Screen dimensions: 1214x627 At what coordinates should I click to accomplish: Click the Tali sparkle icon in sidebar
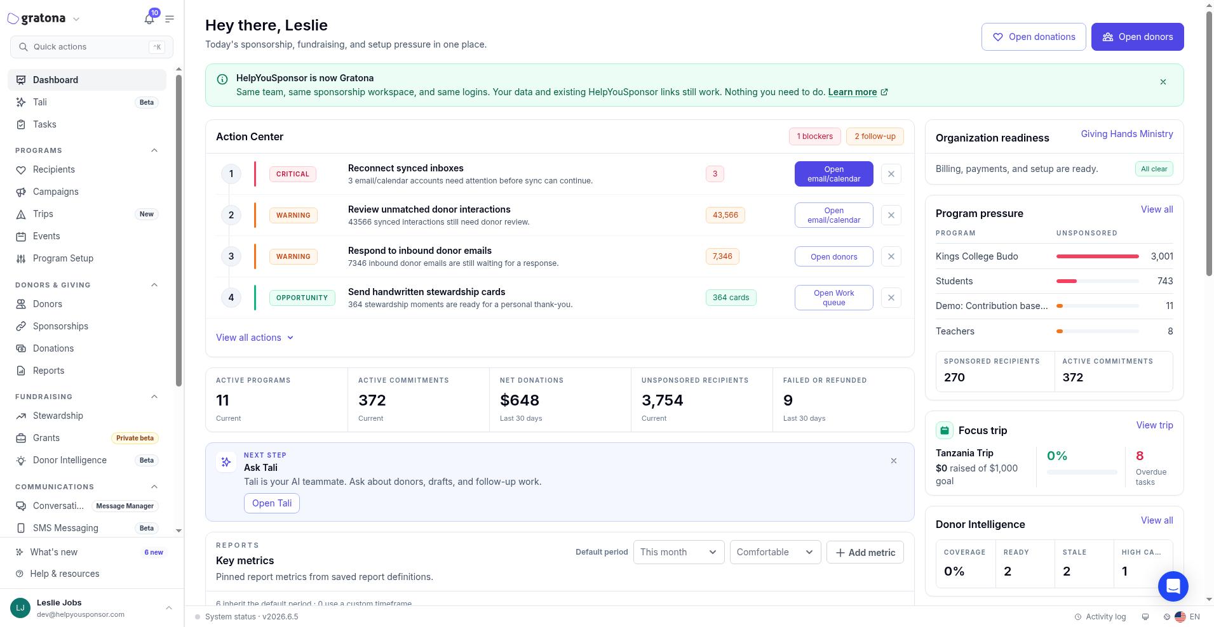pos(21,102)
